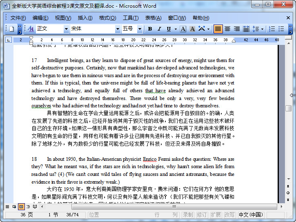The width and height of the screenshot is (296, 222).
Task: Open line spacing dropdown arrow
Action: [262, 29]
